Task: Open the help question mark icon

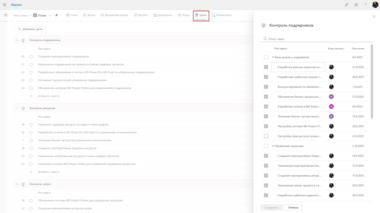Action: click(366, 5)
